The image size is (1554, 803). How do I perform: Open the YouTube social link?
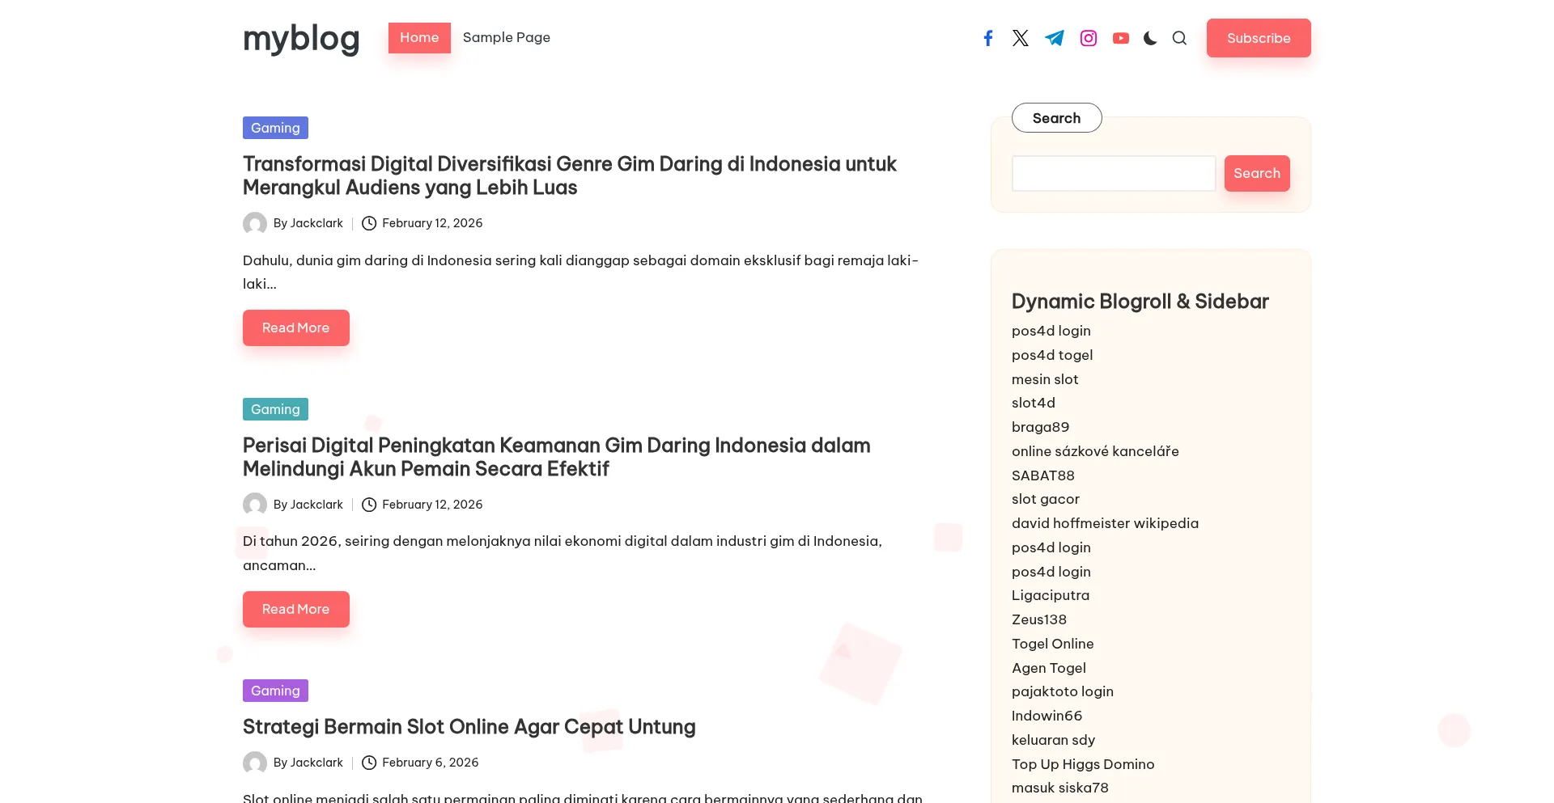click(1121, 38)
